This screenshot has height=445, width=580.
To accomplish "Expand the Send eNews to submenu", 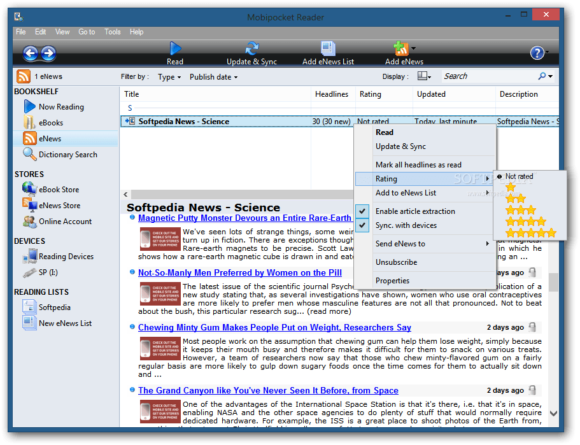I will [x=425, y=244].
